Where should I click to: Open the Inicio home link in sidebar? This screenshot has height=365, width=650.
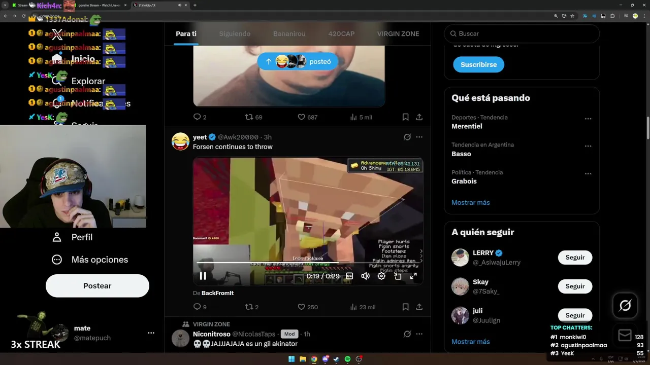(x=74, y=59)
